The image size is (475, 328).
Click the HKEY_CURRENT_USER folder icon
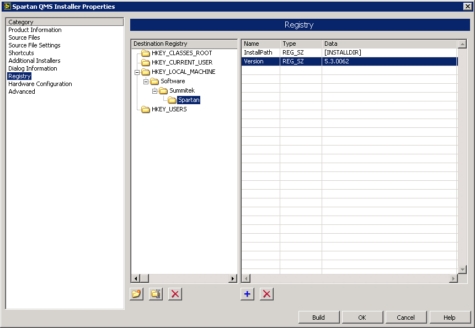[x=146, y=63]
